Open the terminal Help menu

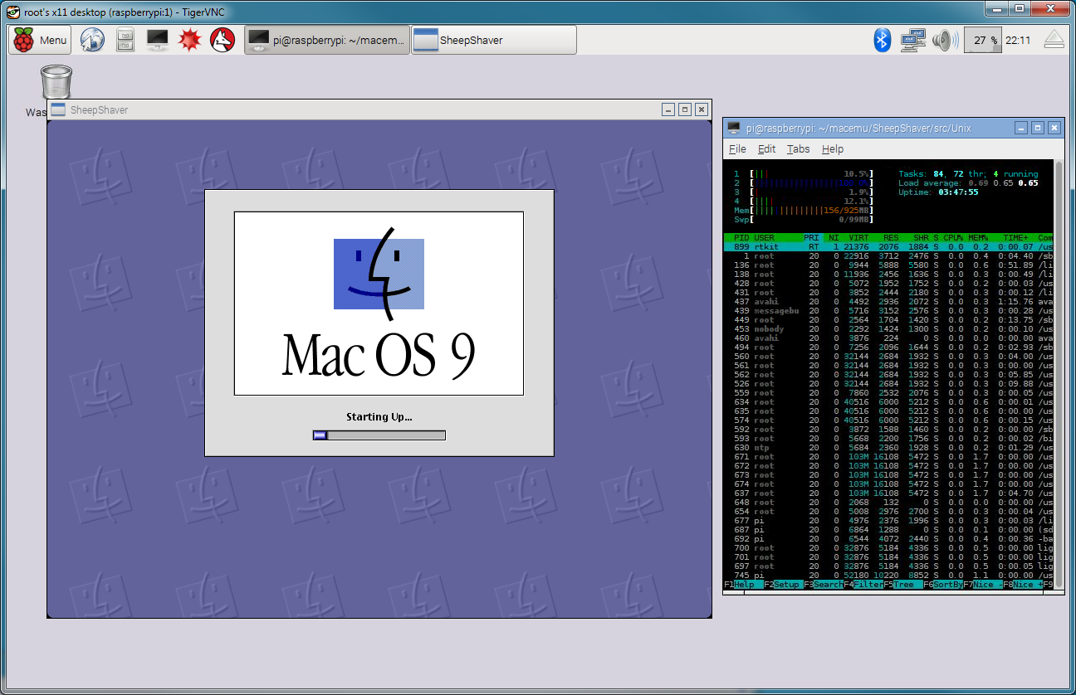pyautogui.click(x=833, y=149)
